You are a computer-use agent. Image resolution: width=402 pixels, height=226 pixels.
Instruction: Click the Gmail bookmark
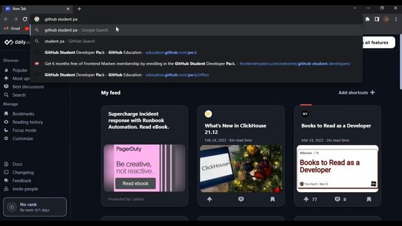pos(13,28)
